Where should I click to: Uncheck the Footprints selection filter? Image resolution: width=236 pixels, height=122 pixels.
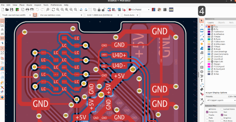click(207, 112)
